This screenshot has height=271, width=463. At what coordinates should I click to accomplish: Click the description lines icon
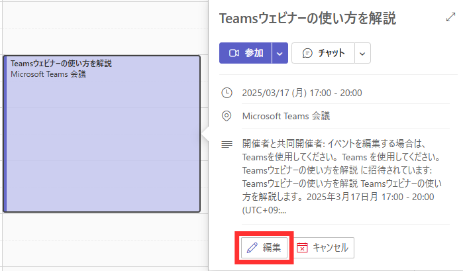click(227, 144)
